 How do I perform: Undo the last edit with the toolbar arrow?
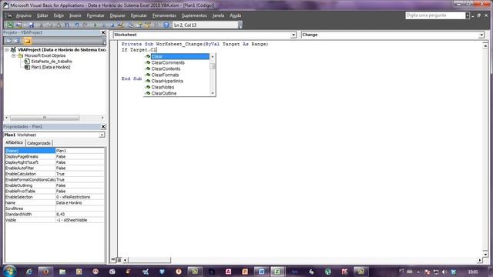[x=76, y=25]
